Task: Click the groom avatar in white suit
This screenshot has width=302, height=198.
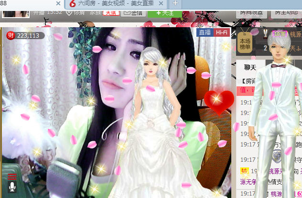Action: pos(276,115)
